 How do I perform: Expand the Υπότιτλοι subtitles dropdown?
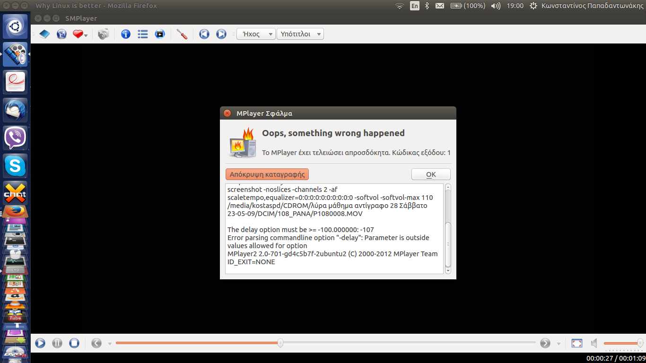point(300,34)
